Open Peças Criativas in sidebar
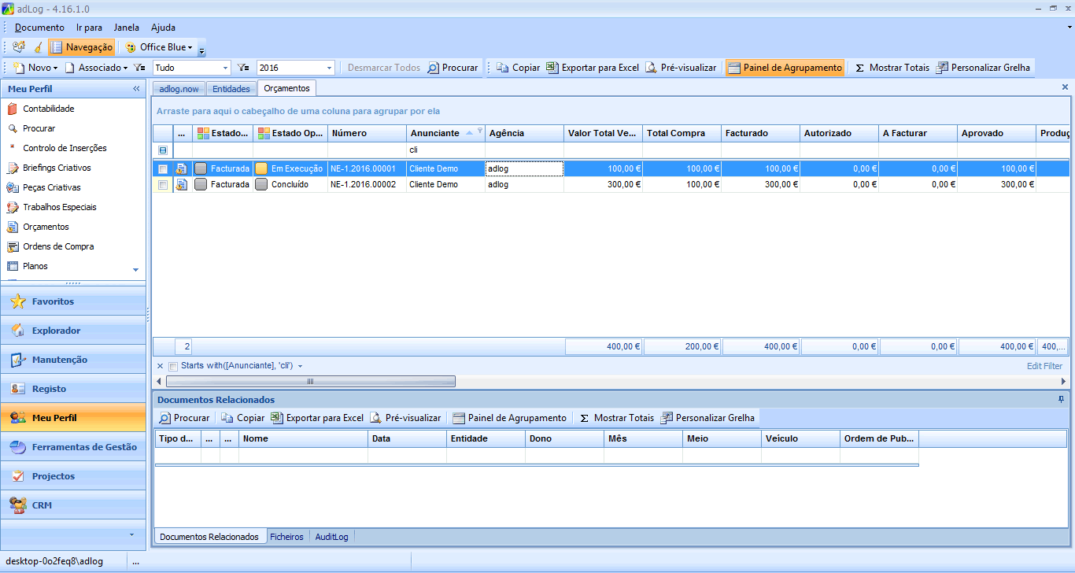Screen dimensions: 1075x573 click(51, 187)
